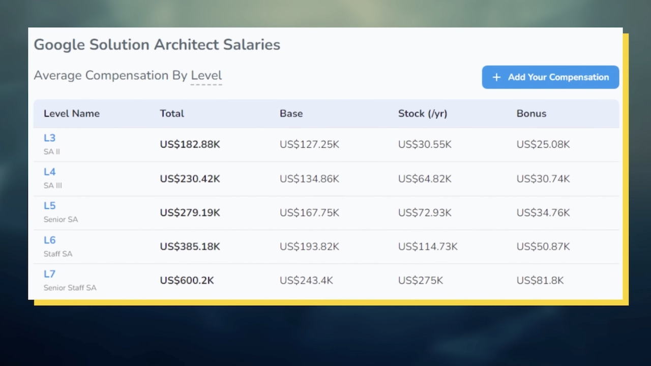Select the US$182.88K total value
The image size is (651, 366).
point(190,145)
